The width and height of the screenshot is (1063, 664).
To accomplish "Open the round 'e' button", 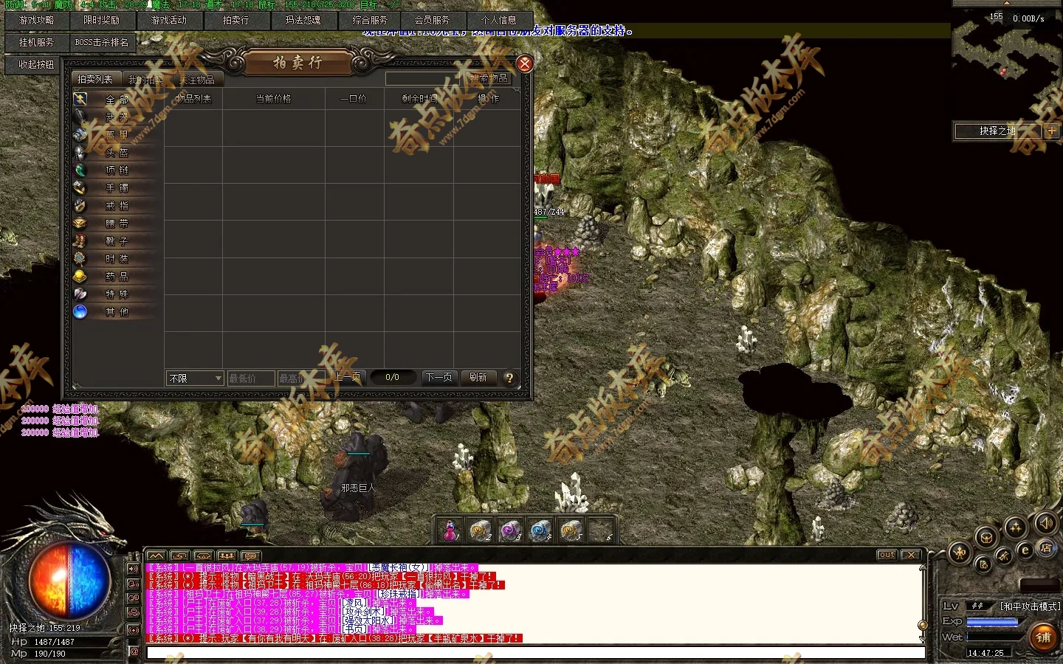I will click(1025, 550).
